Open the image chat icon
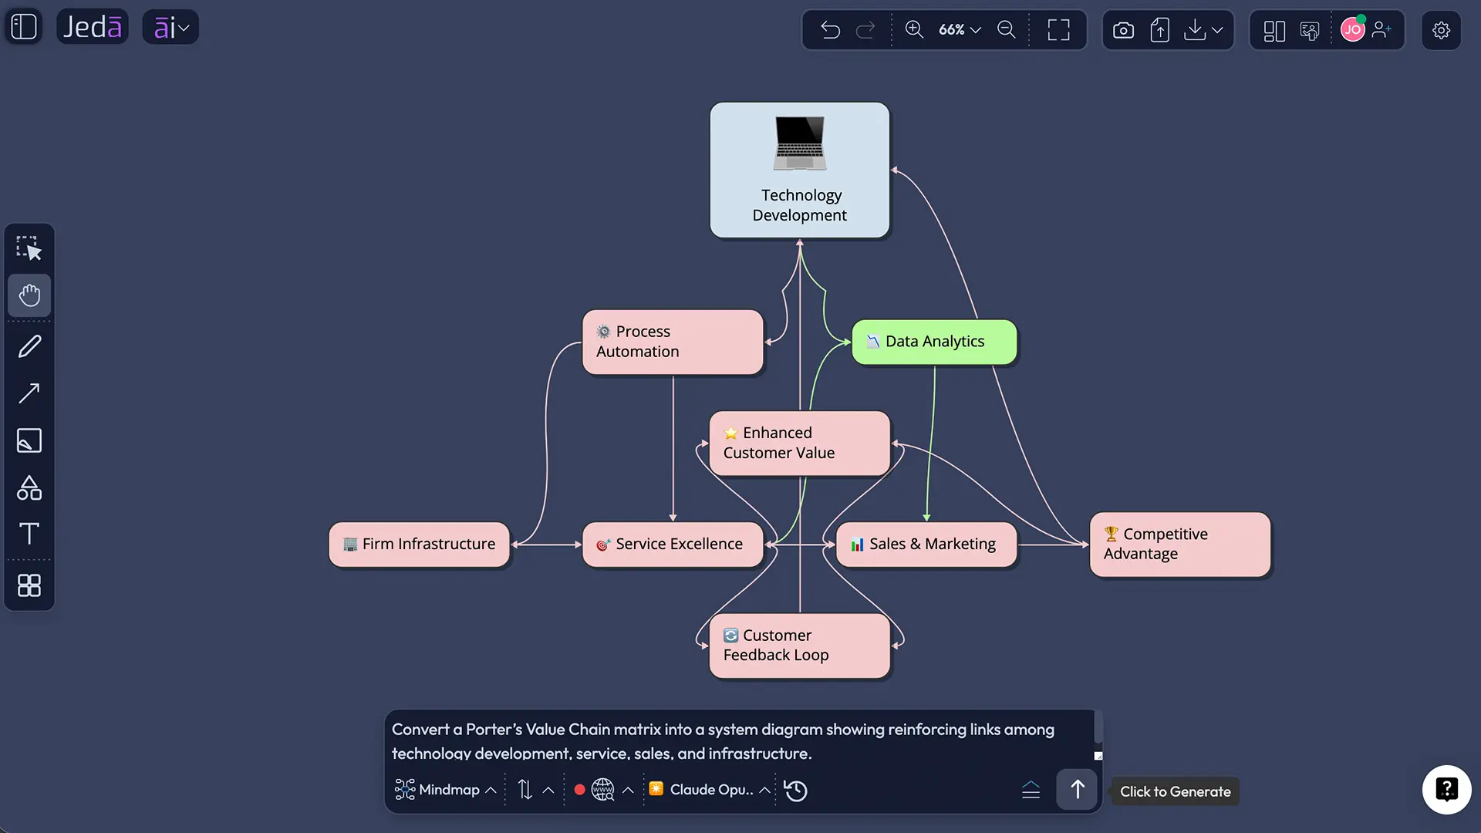The width and height of the screenshot is (1481, 833). click(1310, 31)
